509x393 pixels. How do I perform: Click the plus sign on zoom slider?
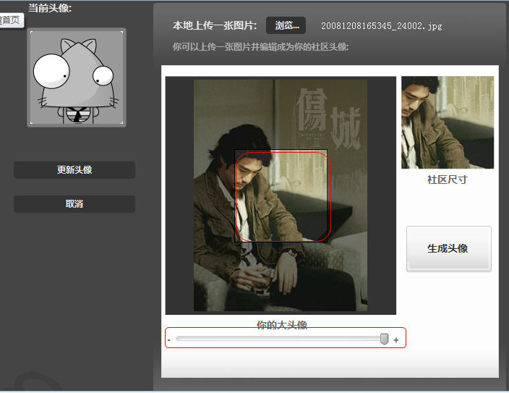[x=396, y=340]
